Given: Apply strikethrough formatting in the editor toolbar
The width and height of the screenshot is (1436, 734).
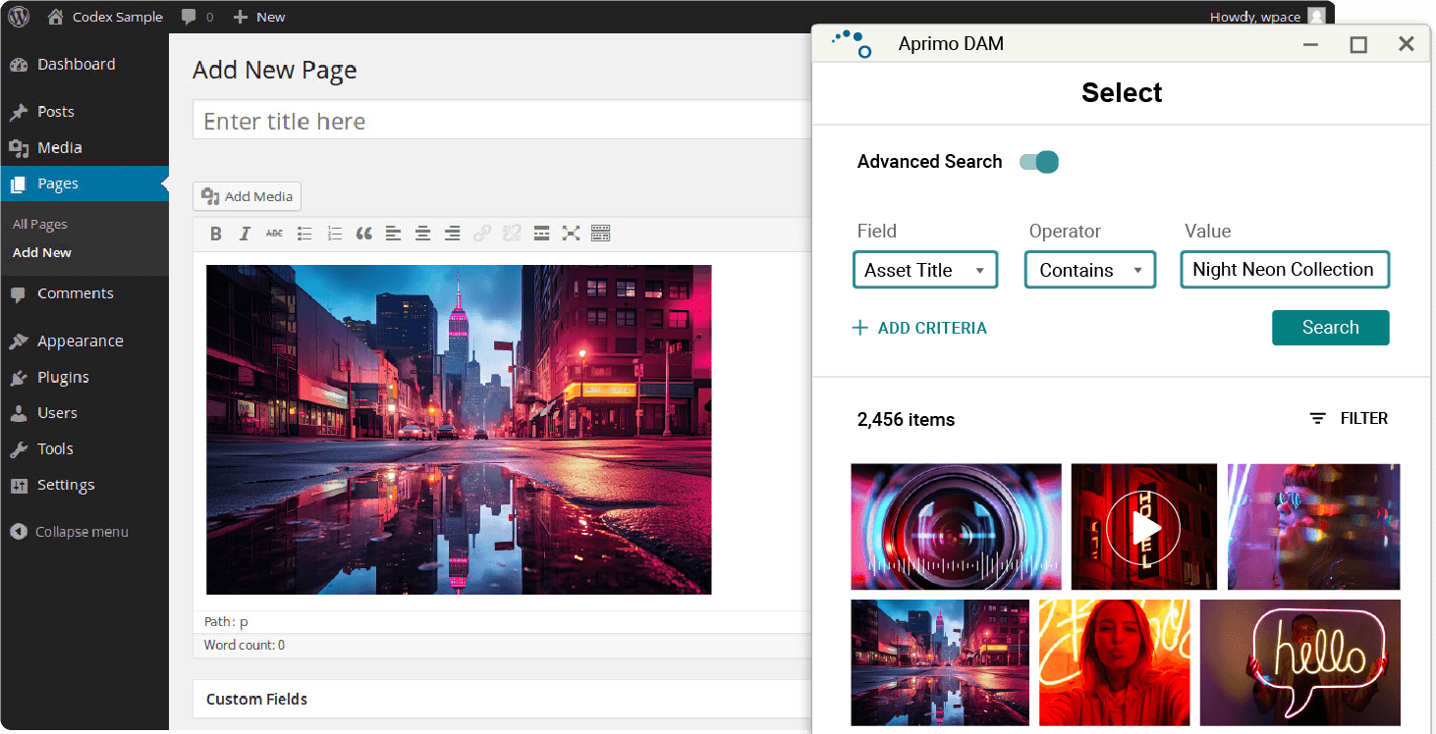Looking at the screenshot, I should point(275,234).
